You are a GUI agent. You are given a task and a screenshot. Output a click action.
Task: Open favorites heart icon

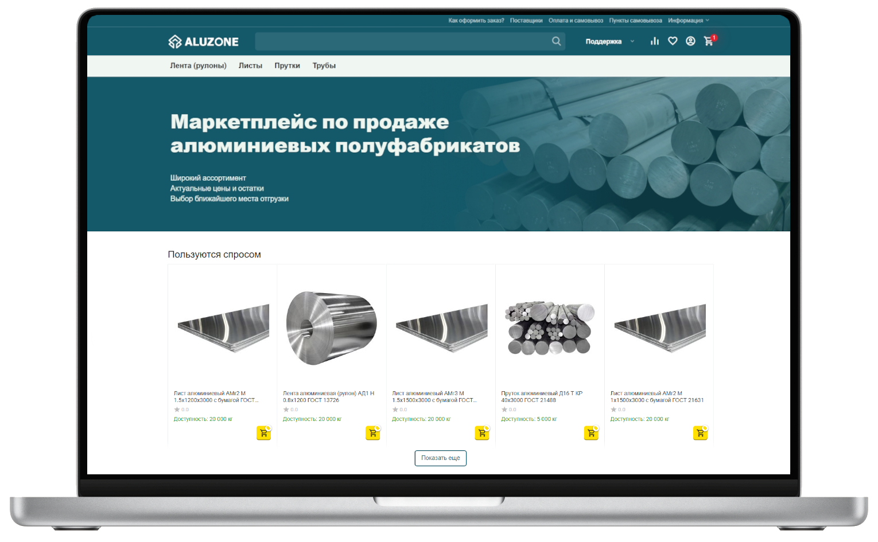pyautogui.click(x=673, y=41)
